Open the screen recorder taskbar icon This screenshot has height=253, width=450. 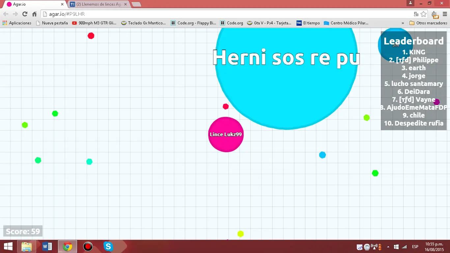[88, 246]
